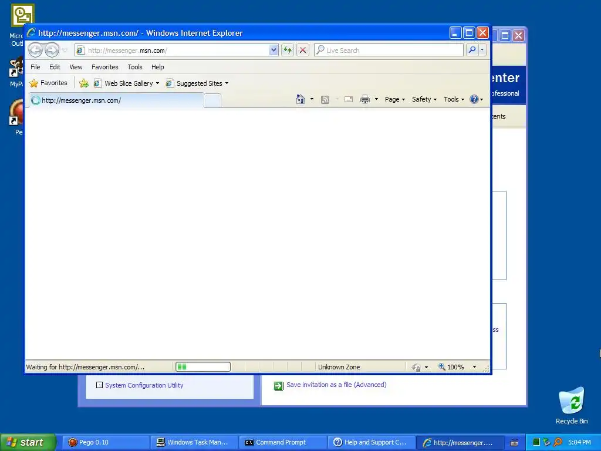Click the Refresh green arrows icon
The image size is (601, 451).
(288, 51)
